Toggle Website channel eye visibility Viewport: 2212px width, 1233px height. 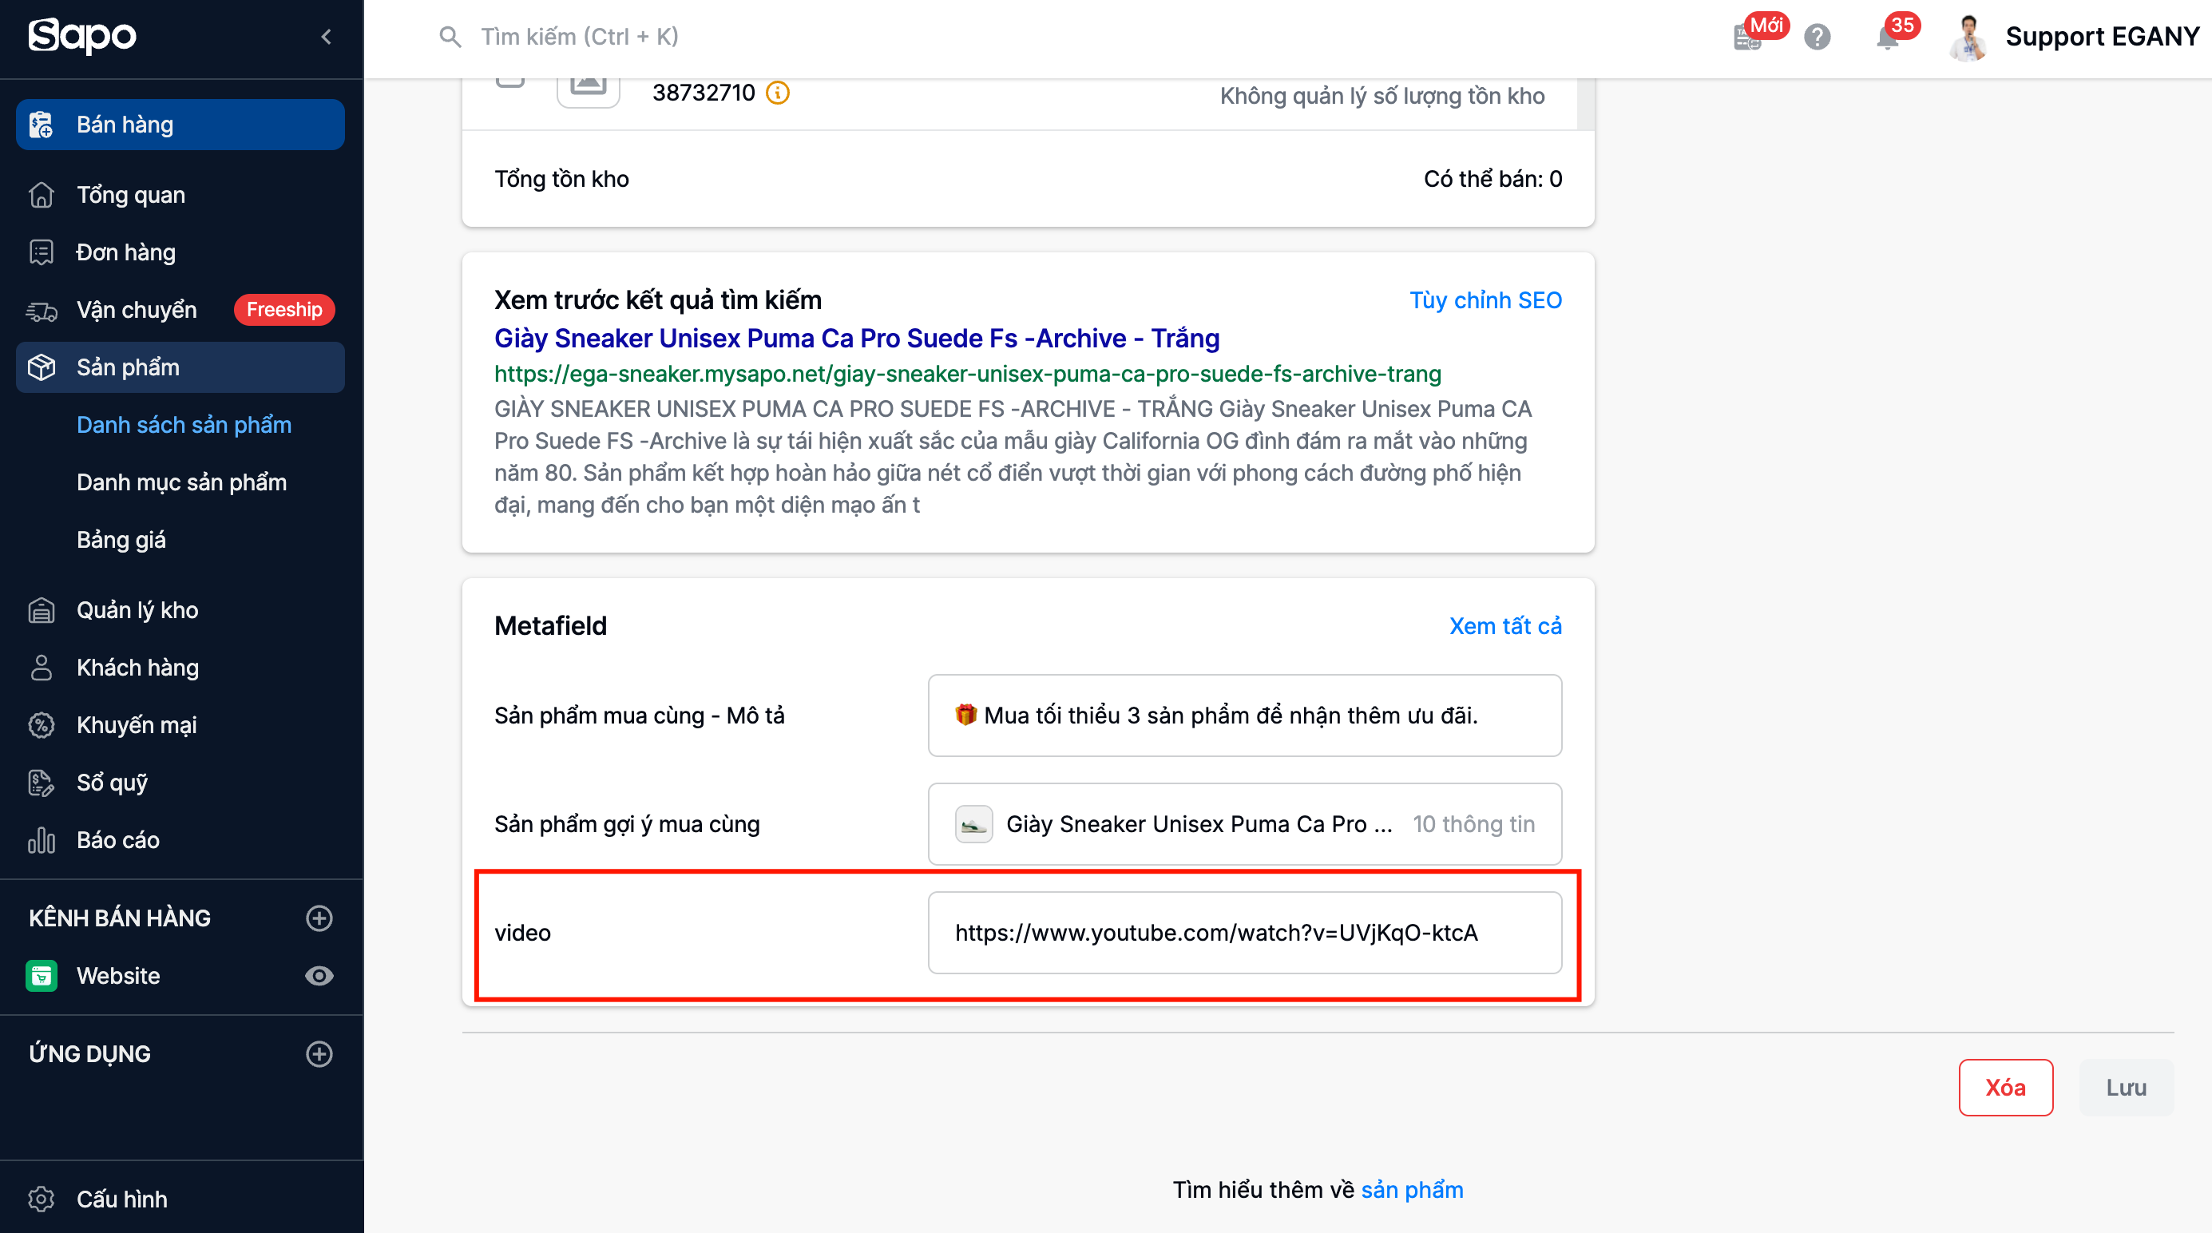pyautogui.click(x=319, y=975)
